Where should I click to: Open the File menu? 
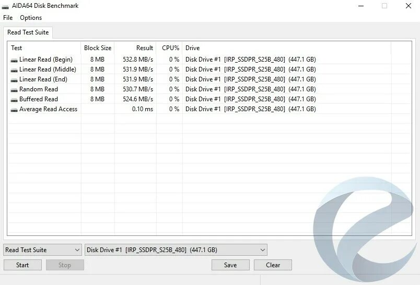(8, 18)
